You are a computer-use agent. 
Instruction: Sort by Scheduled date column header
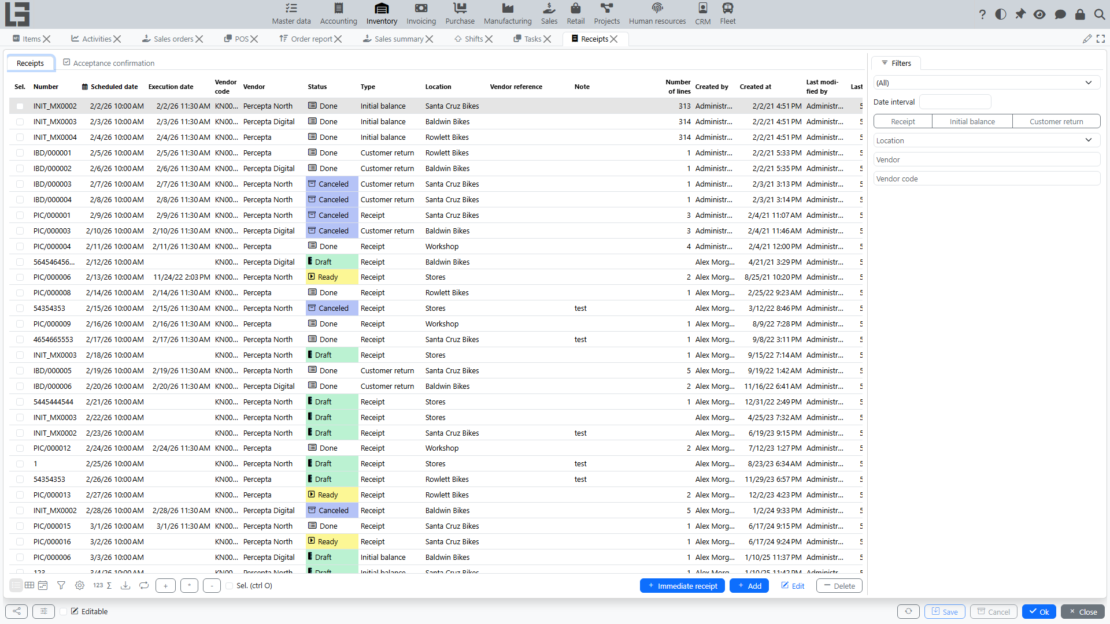pos(114,87)
